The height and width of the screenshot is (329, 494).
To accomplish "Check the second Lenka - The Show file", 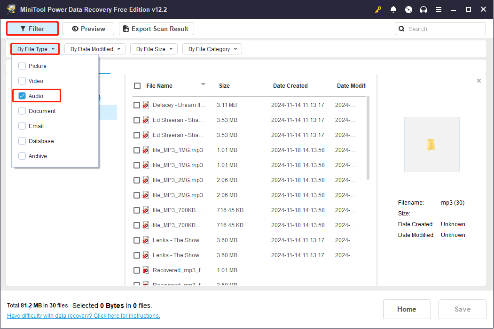I will [136, 255].
